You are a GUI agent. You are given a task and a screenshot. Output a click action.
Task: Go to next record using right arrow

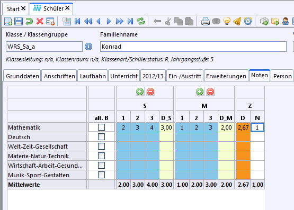point(109,21)
